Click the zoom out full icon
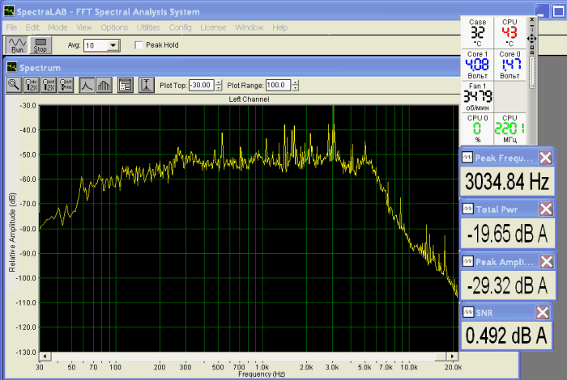This screenshot has width=567, height=380. pyautogui.click(x=66, y=84)
